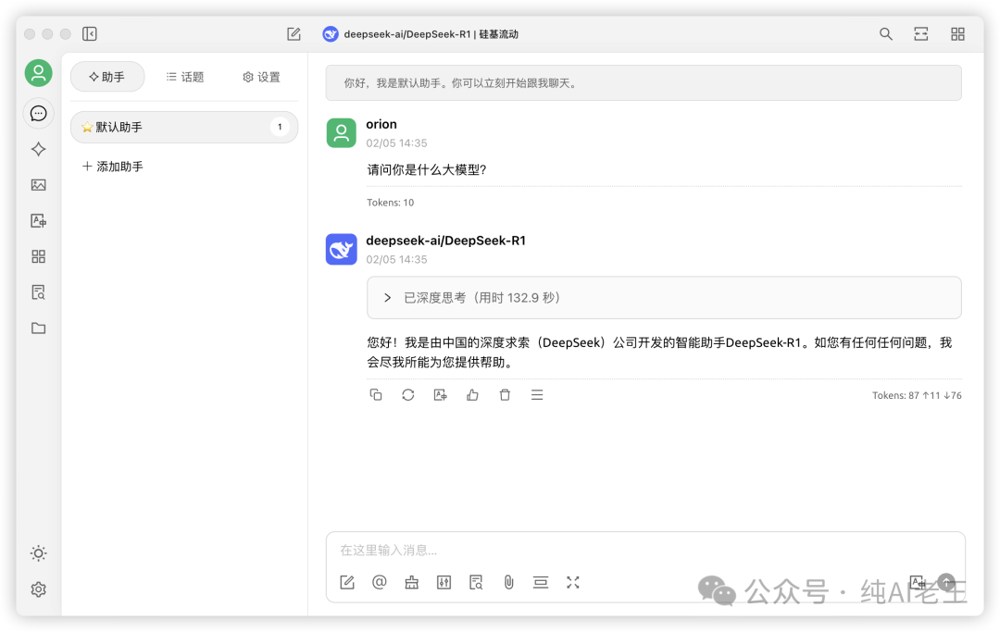Open the sliders settings icon in input toolbar
The height and width of the screenshot is (632, 1000).
(444, 582)
